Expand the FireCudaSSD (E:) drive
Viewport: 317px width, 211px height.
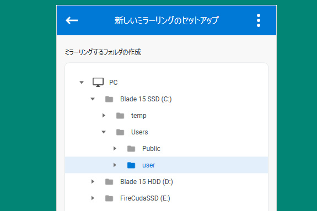[93, 198]
